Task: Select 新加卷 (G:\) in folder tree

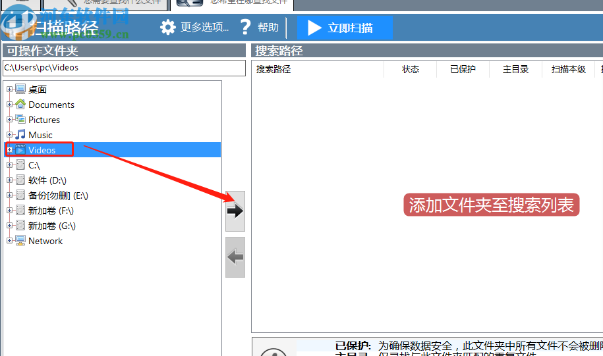Action: point(52,226)
